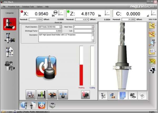This screenshot has width=158, height=113.
Task: Select the red presetter machine category icon
Action: [10, 24]
